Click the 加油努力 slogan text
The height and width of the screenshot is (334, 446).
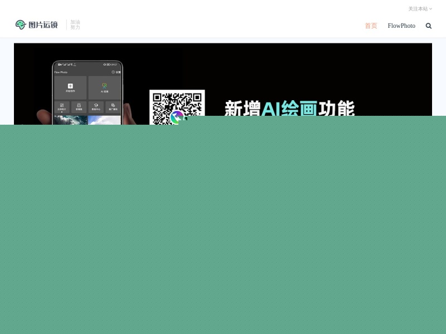(x=75, y=24)
